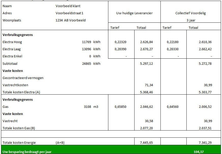
Task: Click the 'Collectief Voordelig' column header
Action: pyautogui.click(x=190, y=13)
